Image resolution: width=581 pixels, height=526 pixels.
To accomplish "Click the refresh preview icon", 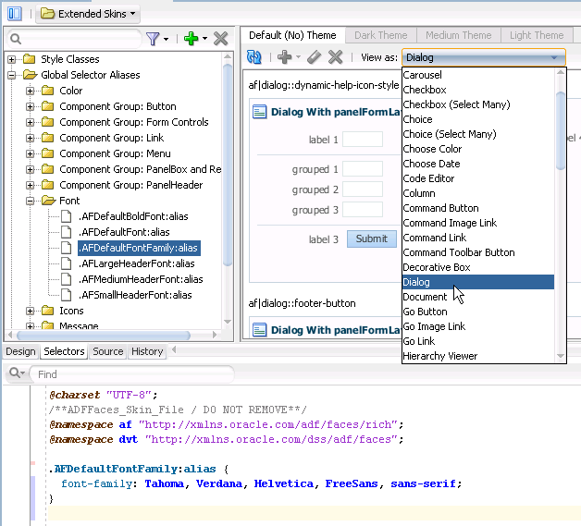I will (254, 57).
